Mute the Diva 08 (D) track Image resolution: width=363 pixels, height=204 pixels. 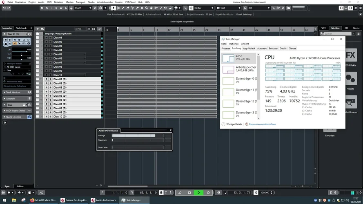[46, 108]
